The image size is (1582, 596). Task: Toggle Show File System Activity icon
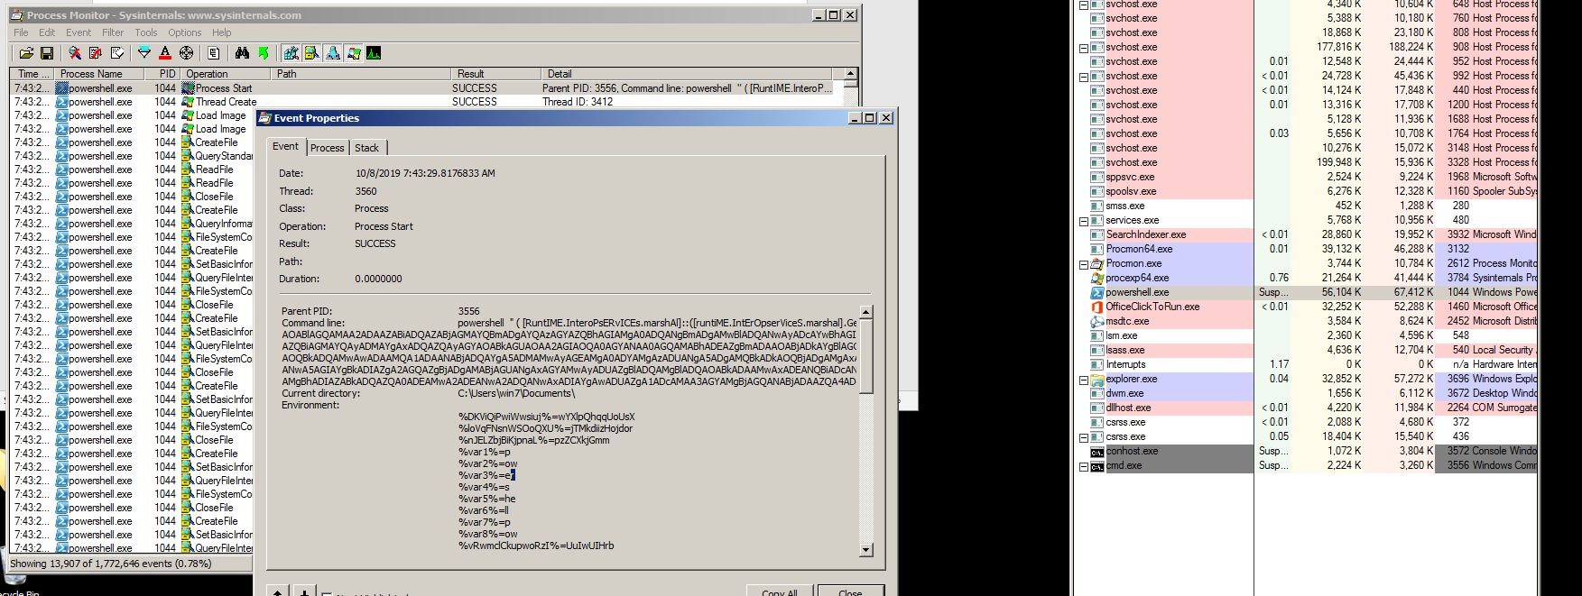311,53
